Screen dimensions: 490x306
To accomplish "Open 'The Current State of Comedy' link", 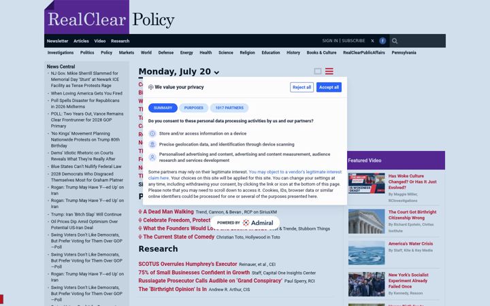I will [x=179, y=237].
